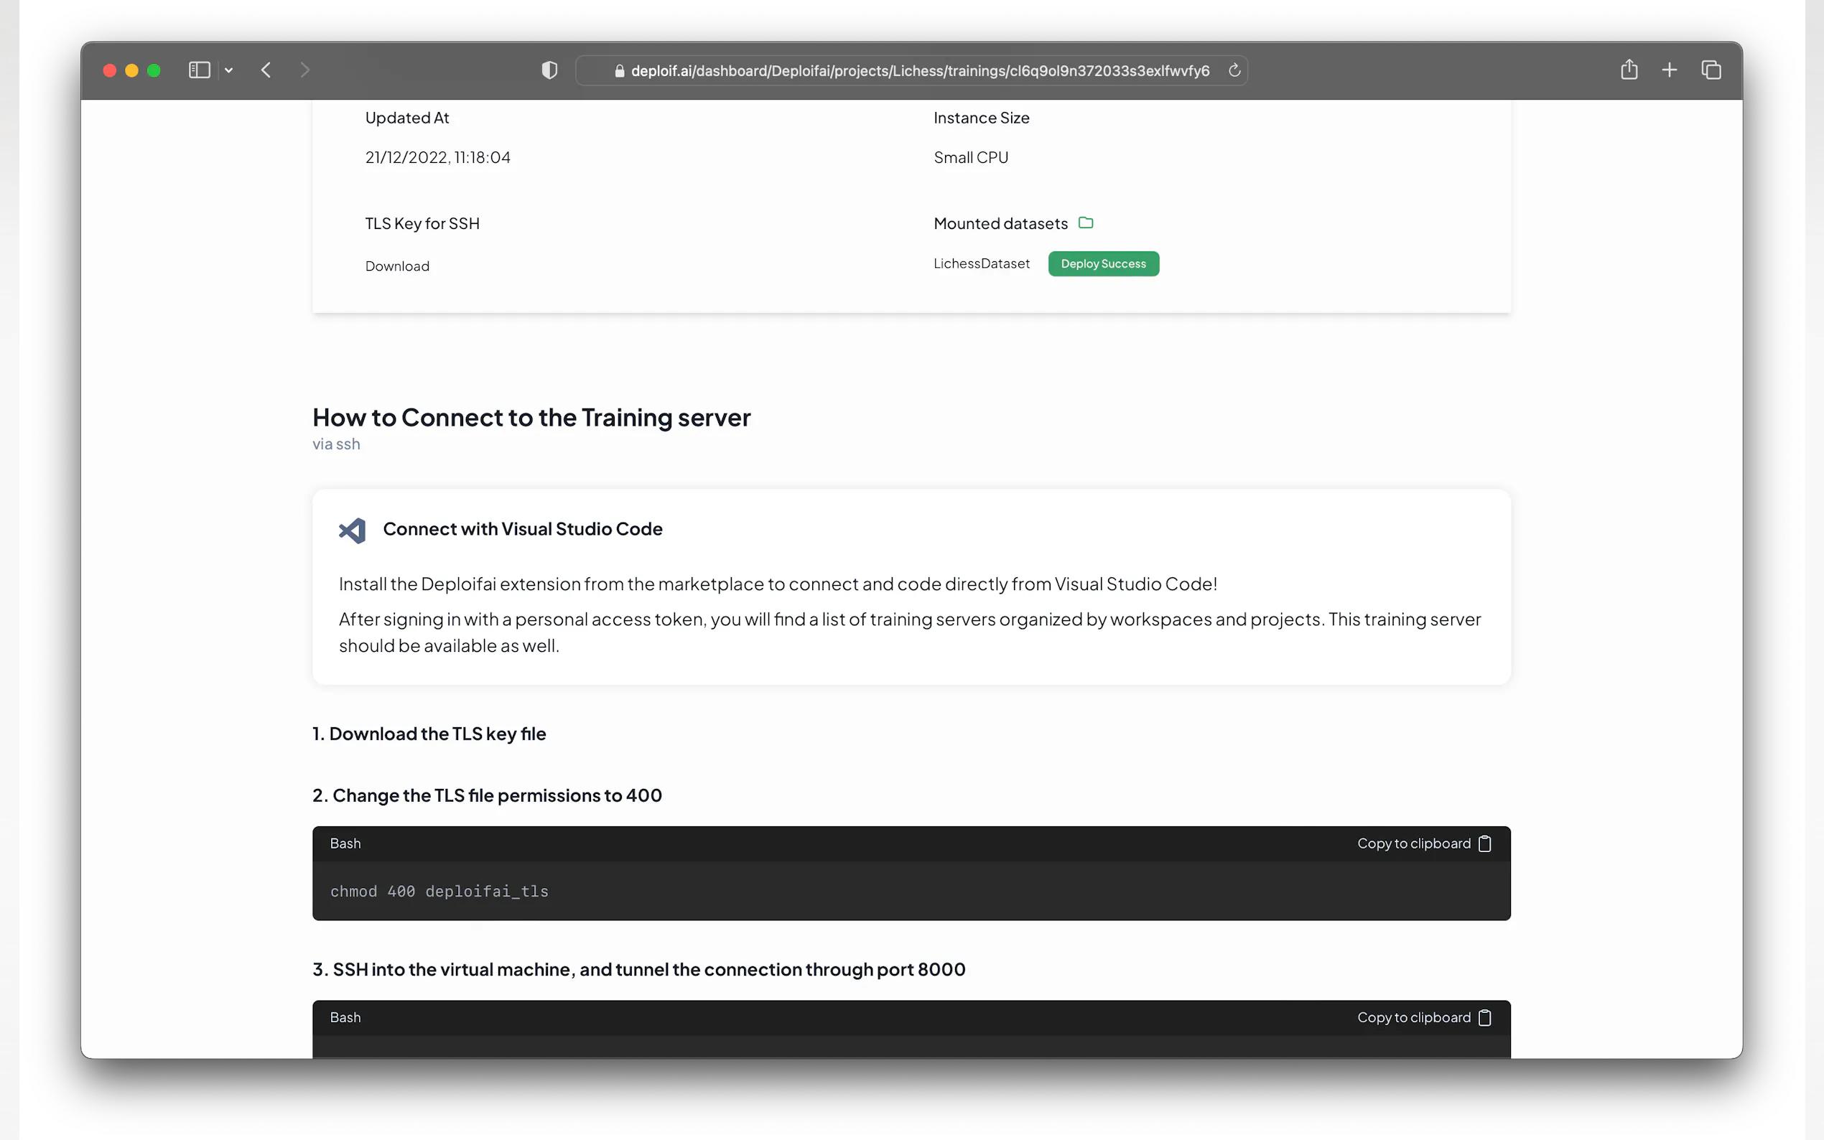This screenshot has width=1824, height=1140.
Task: Open the sidebar tab group dropdown chevron
Action: (228, 70)
